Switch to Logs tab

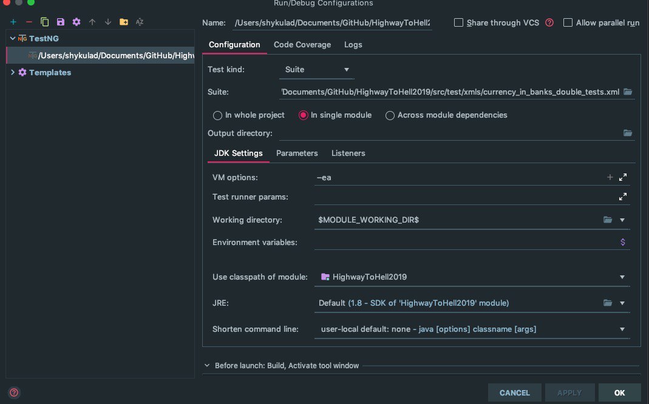click(x=353, y=45)
